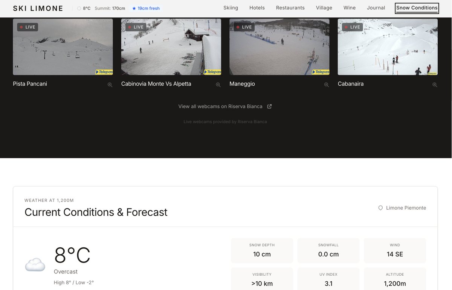This screenshot has width=452, height=290.
Task: Click the Overcast condition text
Action: click(66, 272)
